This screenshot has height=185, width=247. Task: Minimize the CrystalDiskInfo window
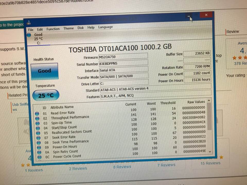coord(189,16)
